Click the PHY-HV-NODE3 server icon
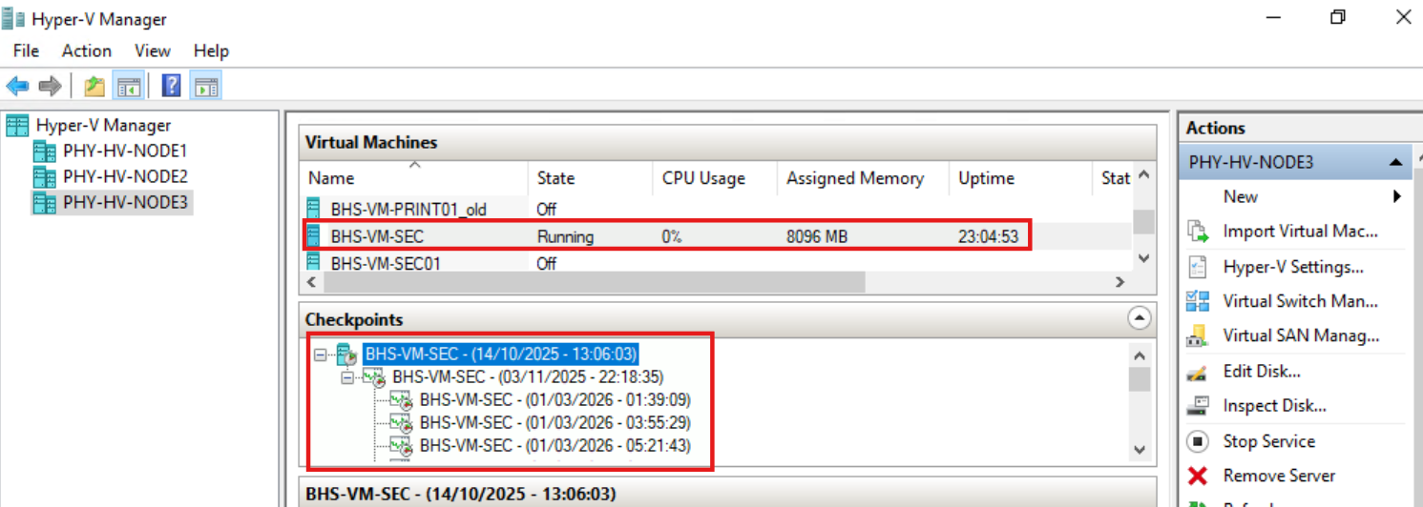 tap(45, 202)
